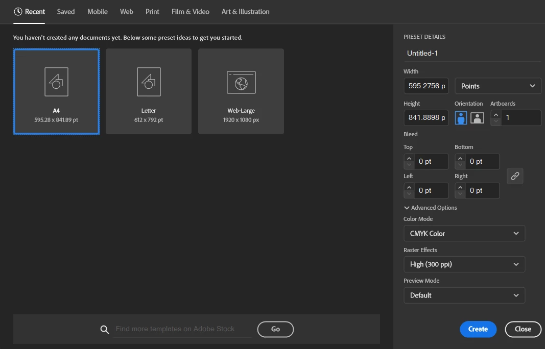Increase the artboards count
Viewport: 545px width, 349px height.
click(x=496, y=115)
